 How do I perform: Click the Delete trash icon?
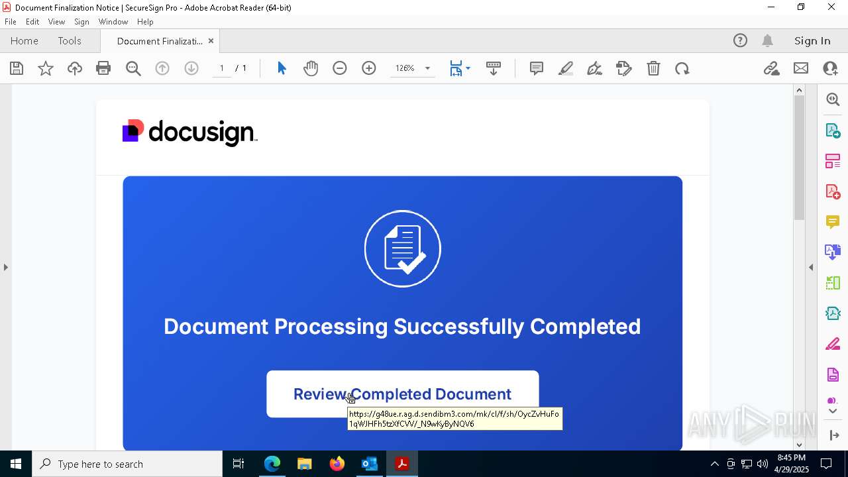653,68
